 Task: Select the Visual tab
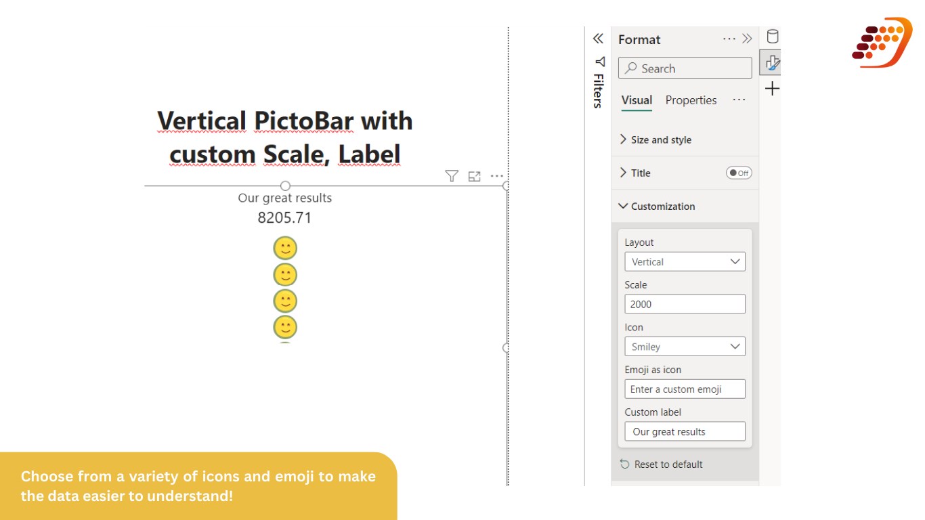(637, 100)
